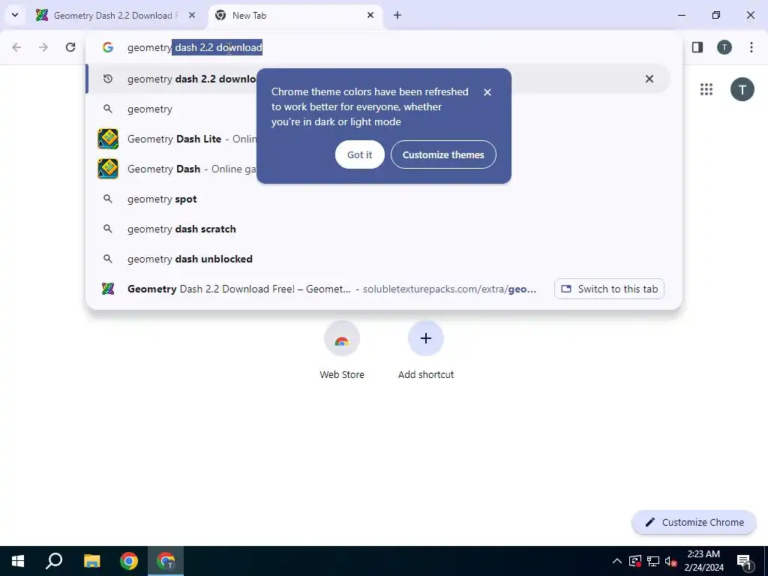The image size is (768, 576).
Task: Click magnifier icon beside geometry dash unblocked
Action: click(108, 259)
